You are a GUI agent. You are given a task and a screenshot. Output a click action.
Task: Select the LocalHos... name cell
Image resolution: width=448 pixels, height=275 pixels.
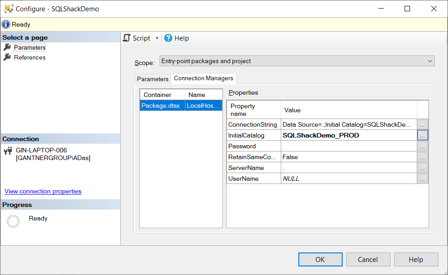tap(203, 105)
